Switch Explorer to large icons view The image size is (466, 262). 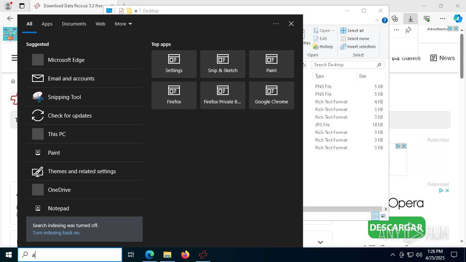(383, 216)
